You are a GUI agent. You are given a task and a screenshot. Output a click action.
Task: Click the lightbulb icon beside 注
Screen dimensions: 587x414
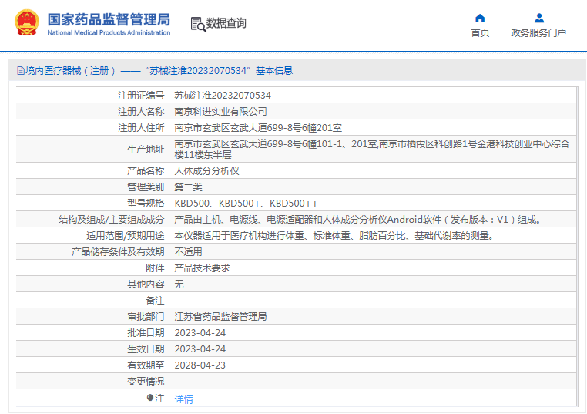[150, 398]
